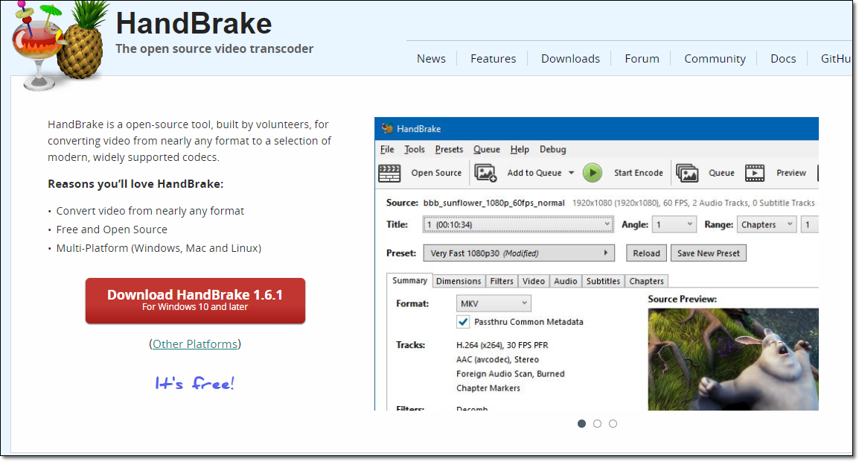The image size is (859, 462).
Task: Switch to the Dimensions tab
Action: 459,281
